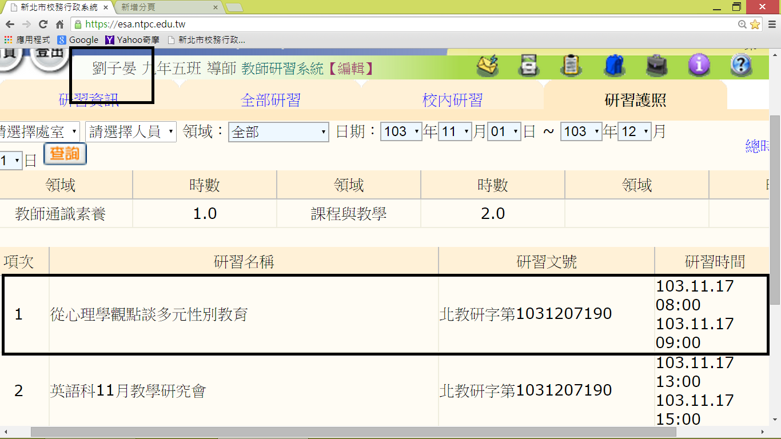
Task: Switch to the 全部研習 tab
Action: (x=270, y=101)
